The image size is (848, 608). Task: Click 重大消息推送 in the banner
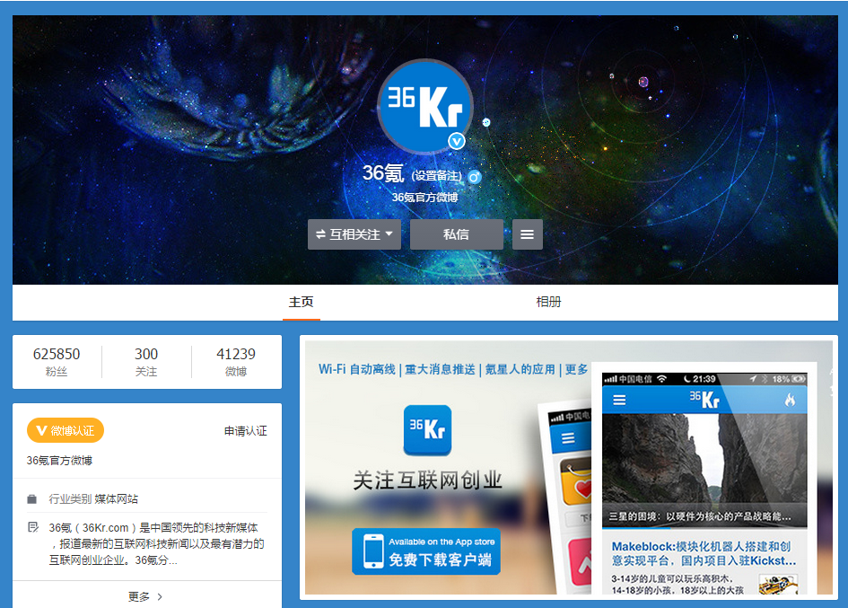pos(441,369)
